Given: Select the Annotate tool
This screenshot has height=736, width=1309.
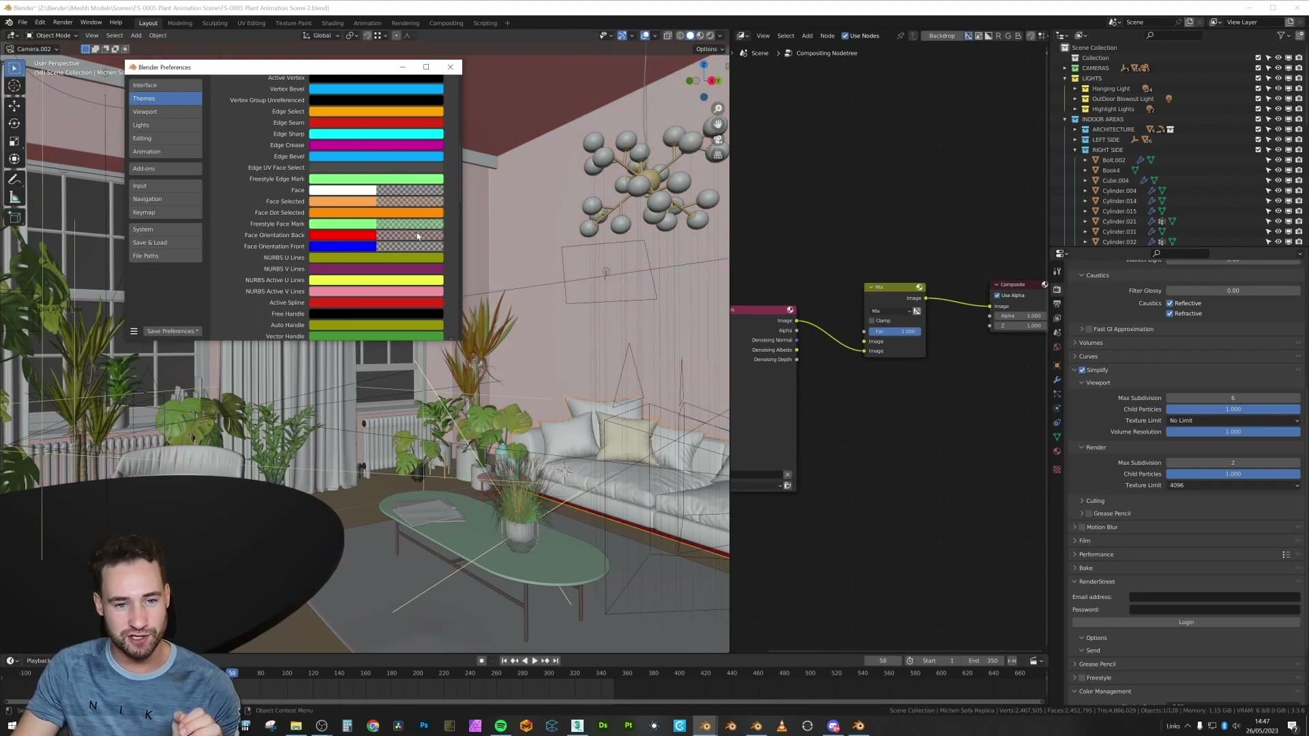Looking at the screenshot, I should [14, 180].
